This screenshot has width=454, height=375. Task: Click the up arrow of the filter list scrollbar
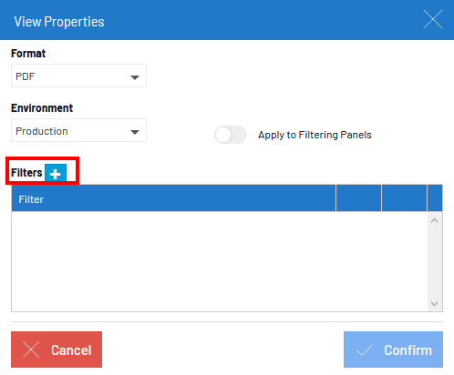pyautogui.click(x=434, y=220)
